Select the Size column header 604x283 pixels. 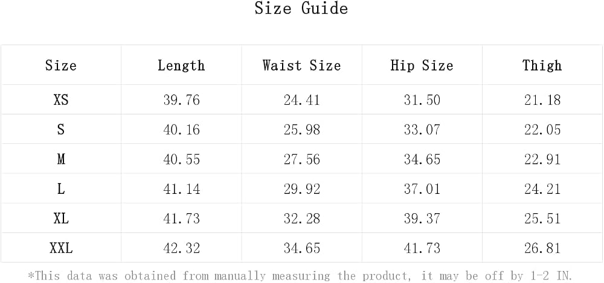(61, 65)
